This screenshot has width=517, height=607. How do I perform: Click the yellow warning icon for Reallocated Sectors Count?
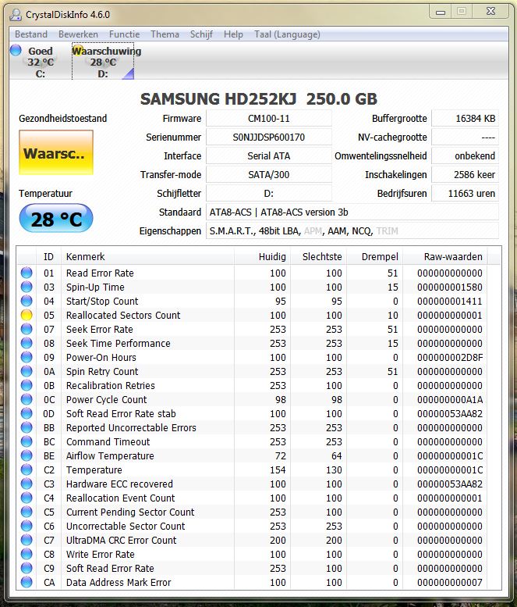[x=27, y=315]
